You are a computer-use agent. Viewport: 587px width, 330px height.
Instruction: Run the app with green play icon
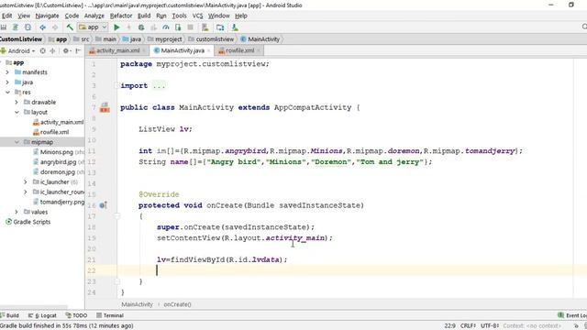pos(116,27)
